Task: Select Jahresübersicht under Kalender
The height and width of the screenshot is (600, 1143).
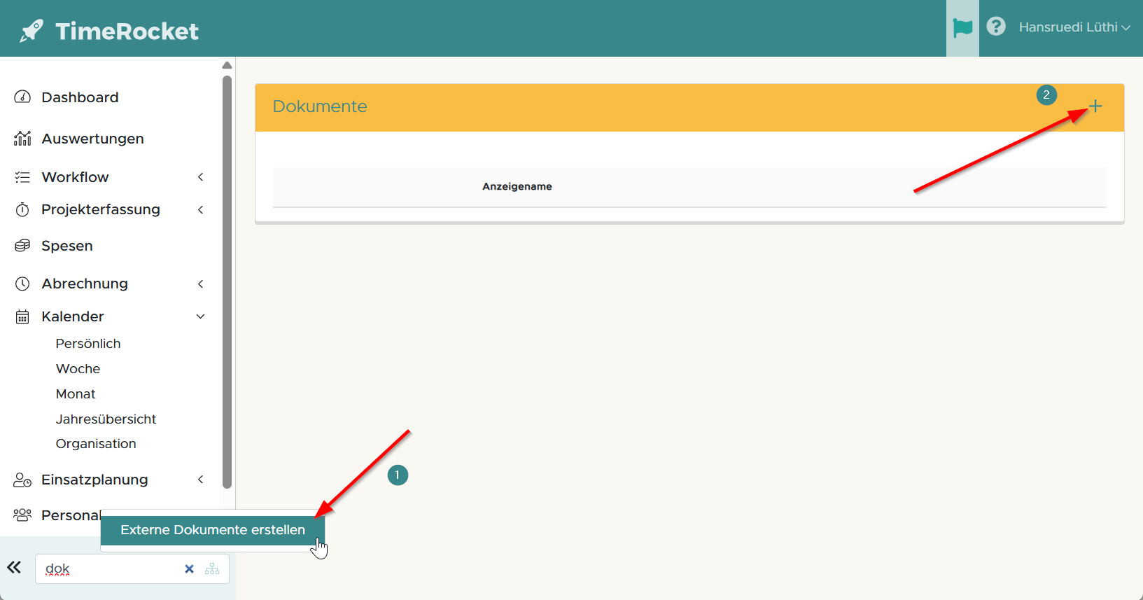Action: [x=106, y=419]
